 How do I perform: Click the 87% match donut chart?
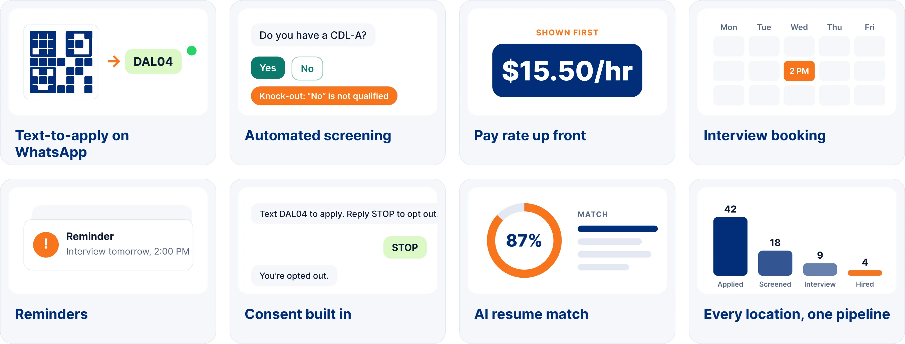[524, 240]
